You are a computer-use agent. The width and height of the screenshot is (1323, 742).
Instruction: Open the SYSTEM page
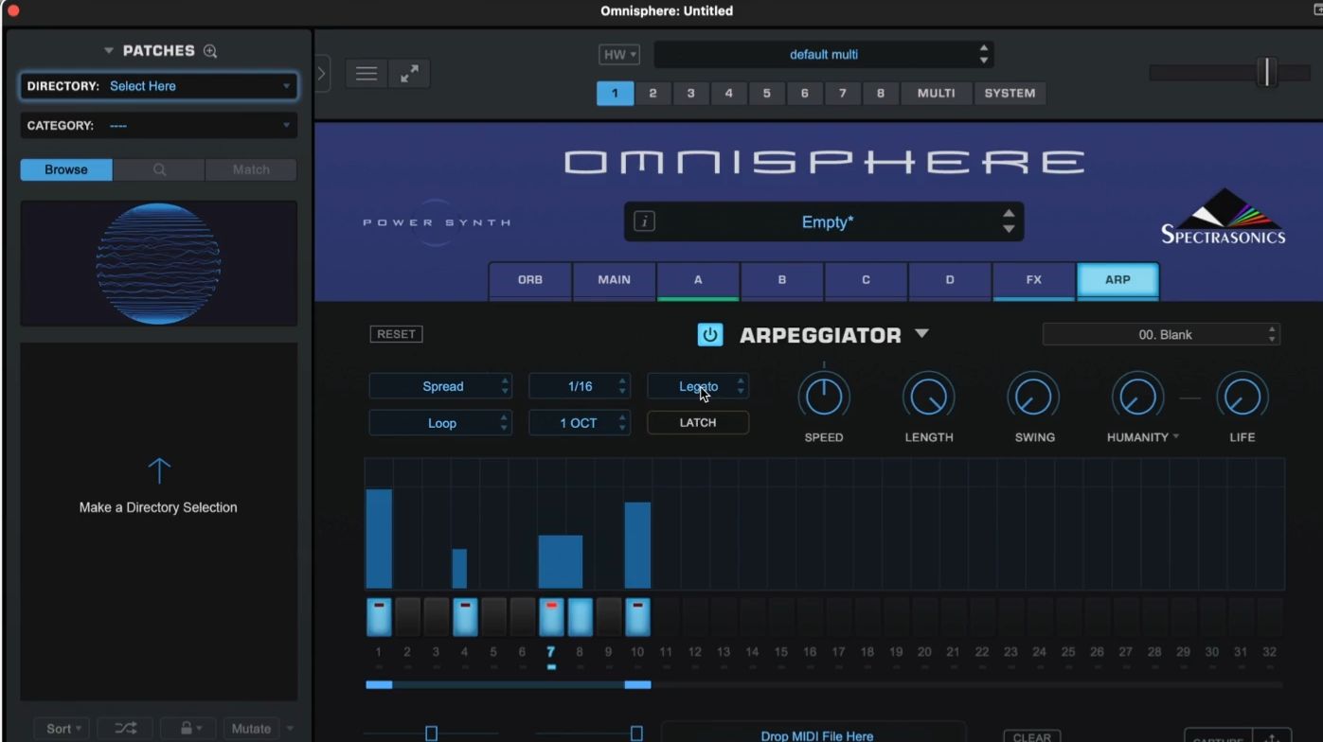[1010, 93]
